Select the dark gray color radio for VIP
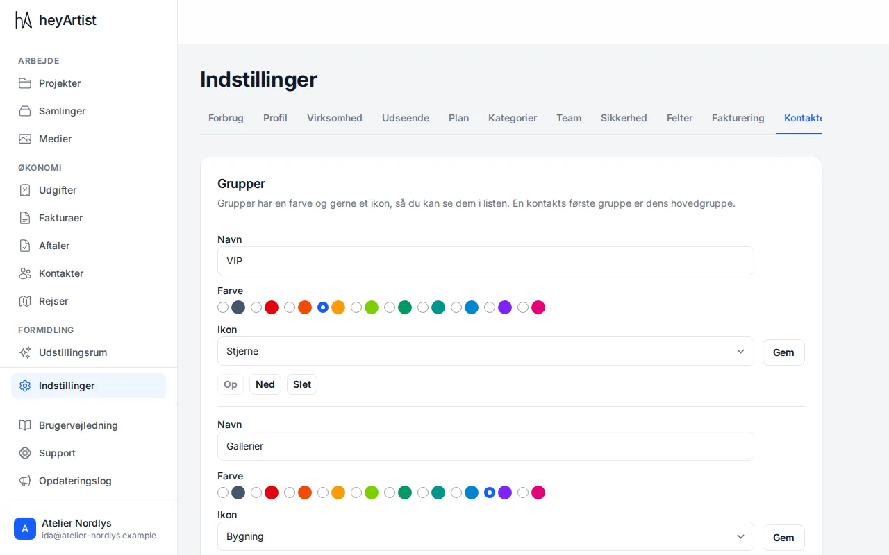Viewport: 889px width, 555px height. tap(223, 307)
